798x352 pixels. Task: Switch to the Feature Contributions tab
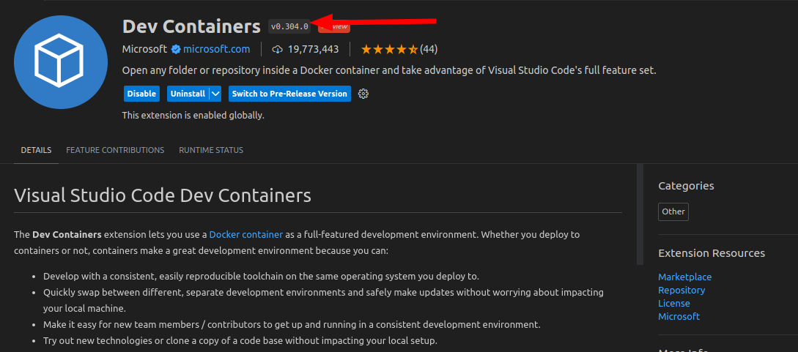click(115, 150)
